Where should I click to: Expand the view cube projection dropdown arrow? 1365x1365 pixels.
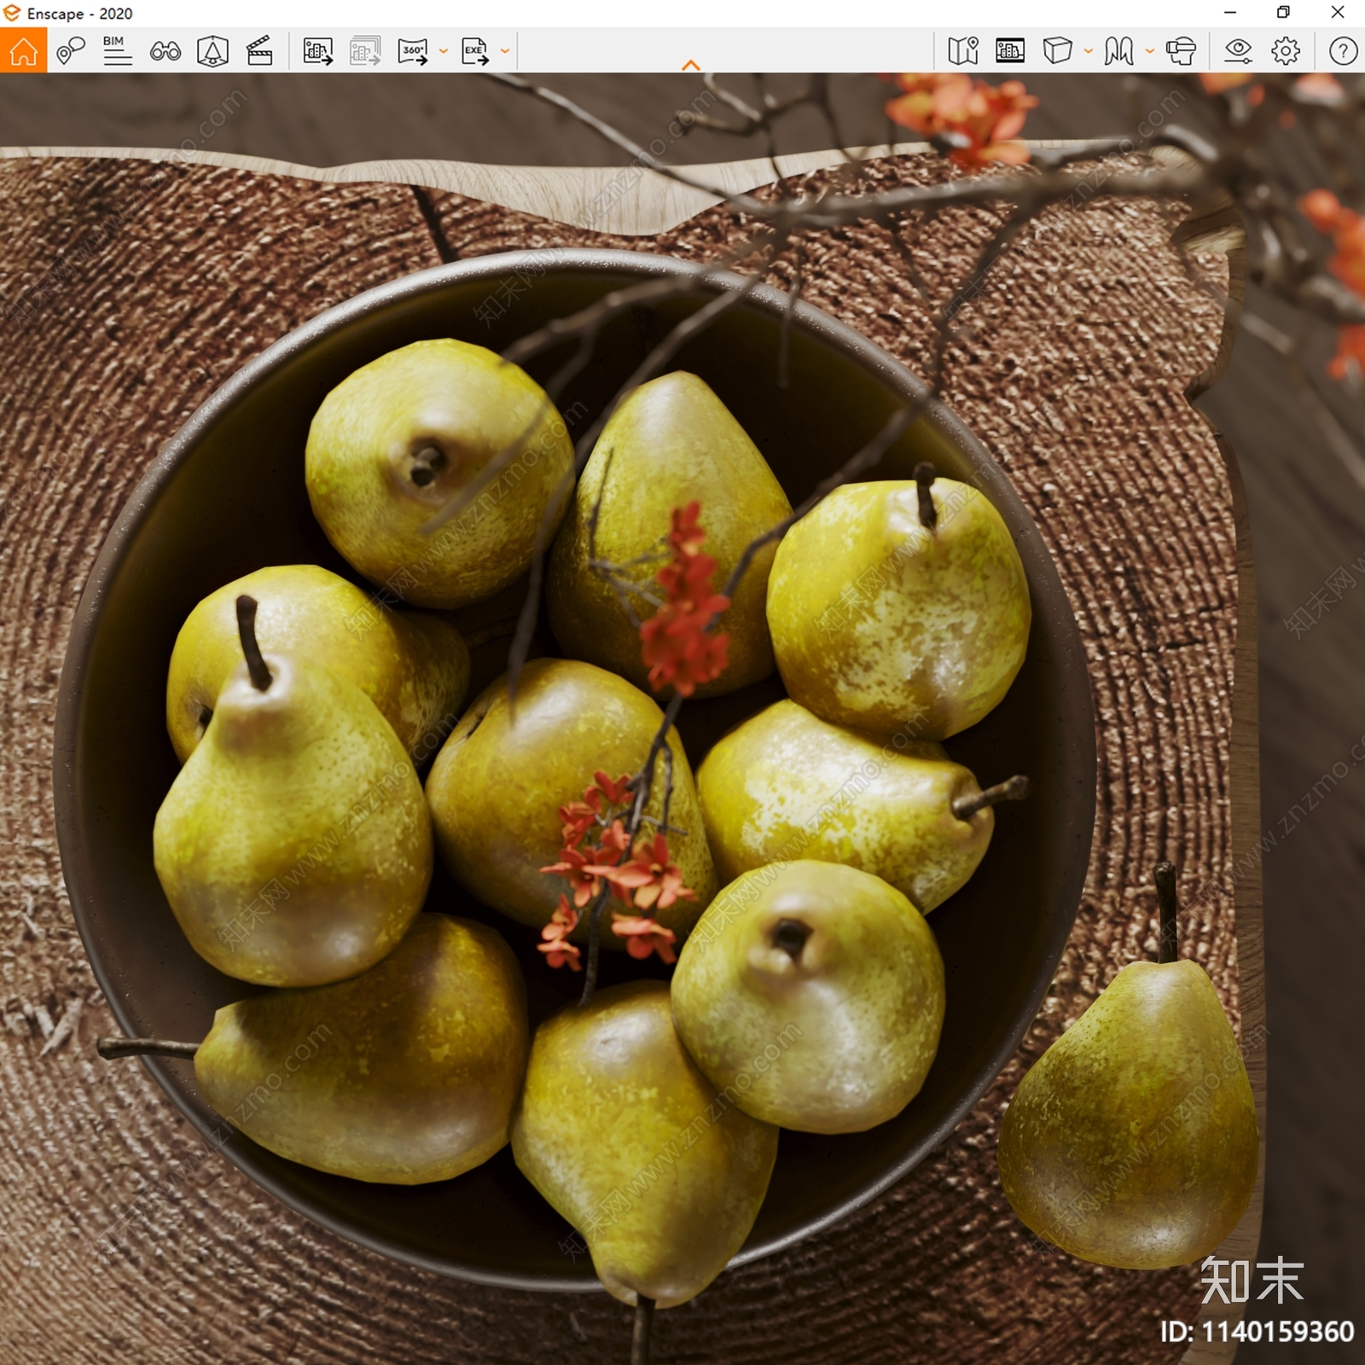1088,51
